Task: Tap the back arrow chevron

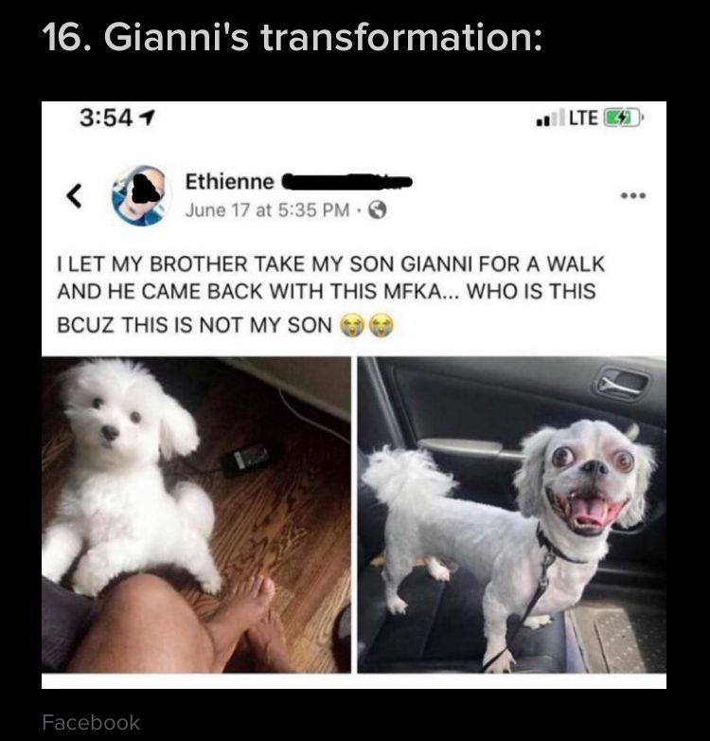Action: (73, 195)
